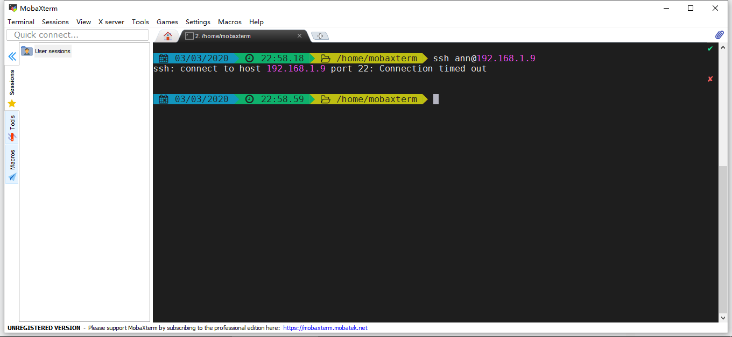Viewport: 732px width, 337px height.
Task: Go to the Home tab
Action: click(168, 36)
